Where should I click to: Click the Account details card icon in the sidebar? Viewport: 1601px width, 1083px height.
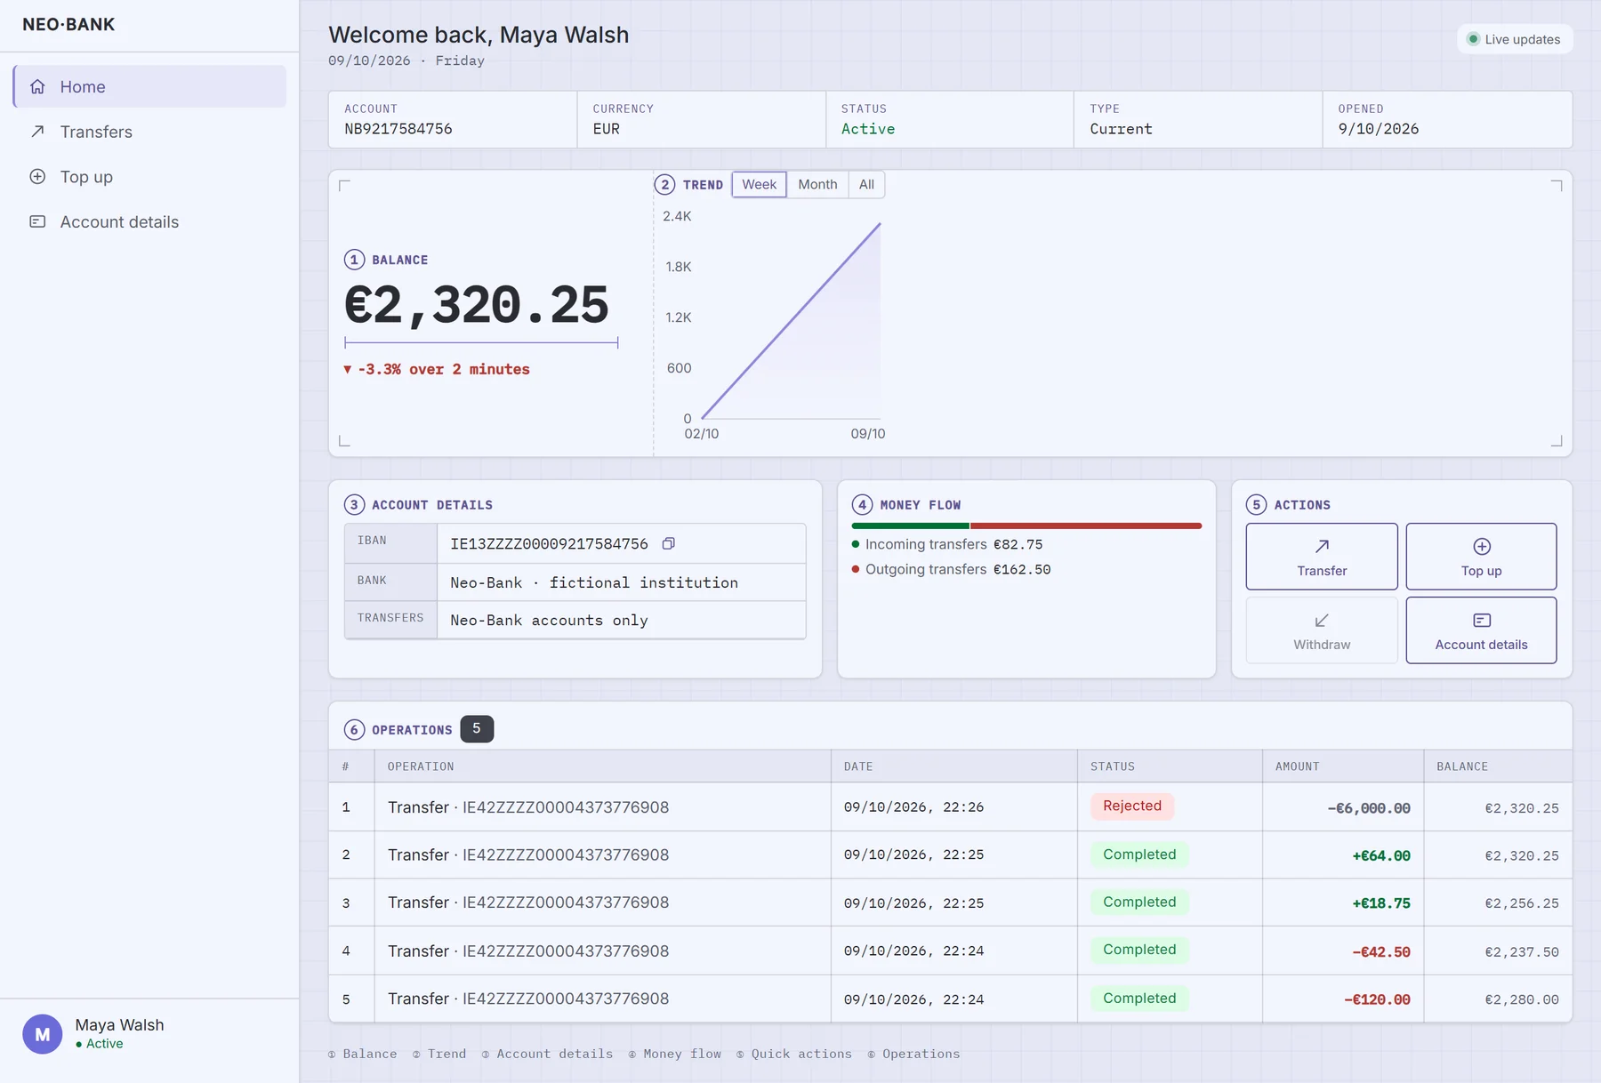(37, 221)
